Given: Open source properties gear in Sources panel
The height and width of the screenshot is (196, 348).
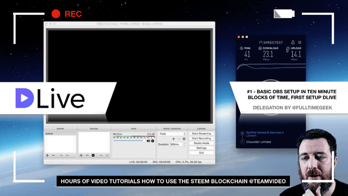Looking at the screenshot, I should [x=93, y=155].
